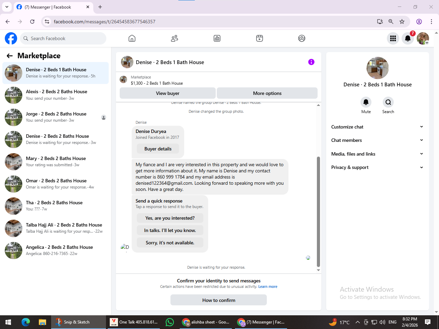Search in conversation magnifier icon
This screenshot has height=329, width=439.
(x=388, y=102)
